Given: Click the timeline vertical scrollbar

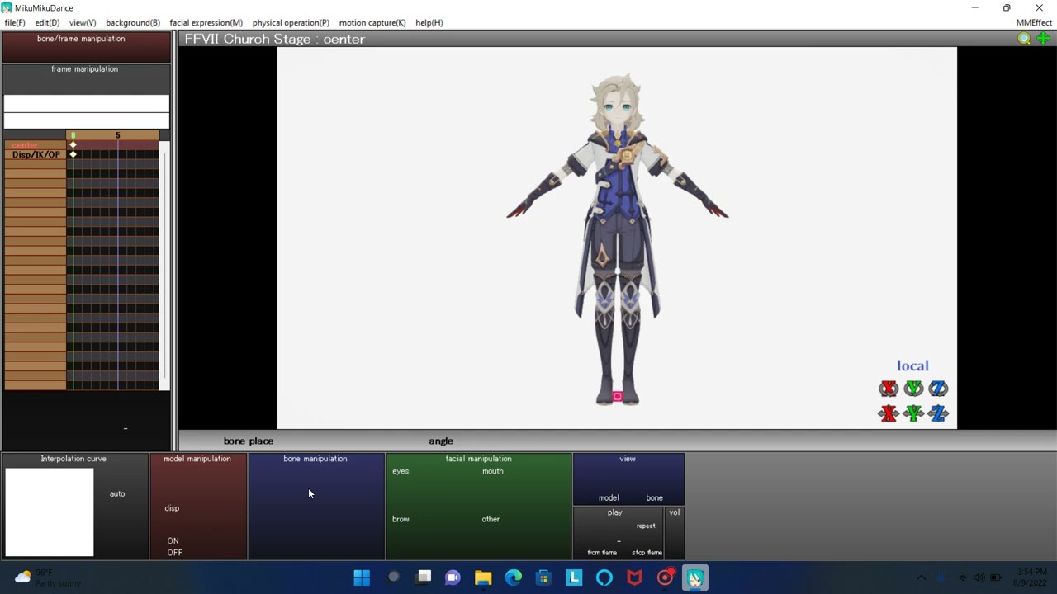Looking at the screenshot, I should (164, 266).
